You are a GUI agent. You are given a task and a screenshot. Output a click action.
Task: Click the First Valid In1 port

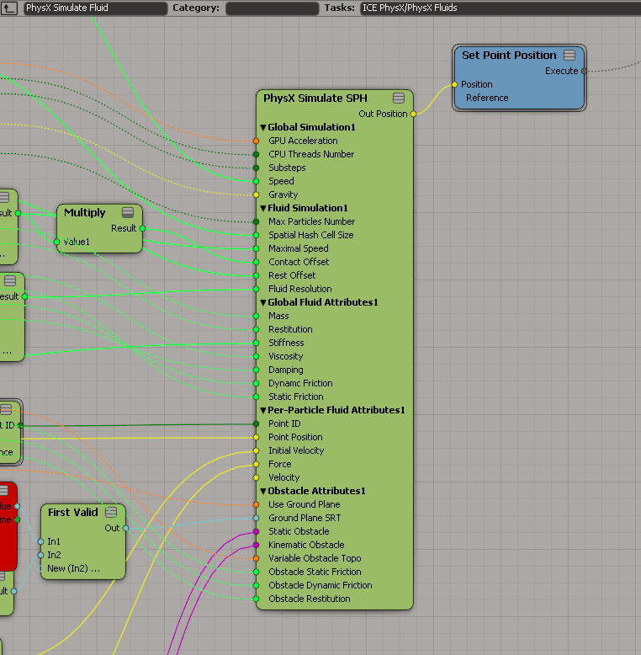(x=40, y=542)
